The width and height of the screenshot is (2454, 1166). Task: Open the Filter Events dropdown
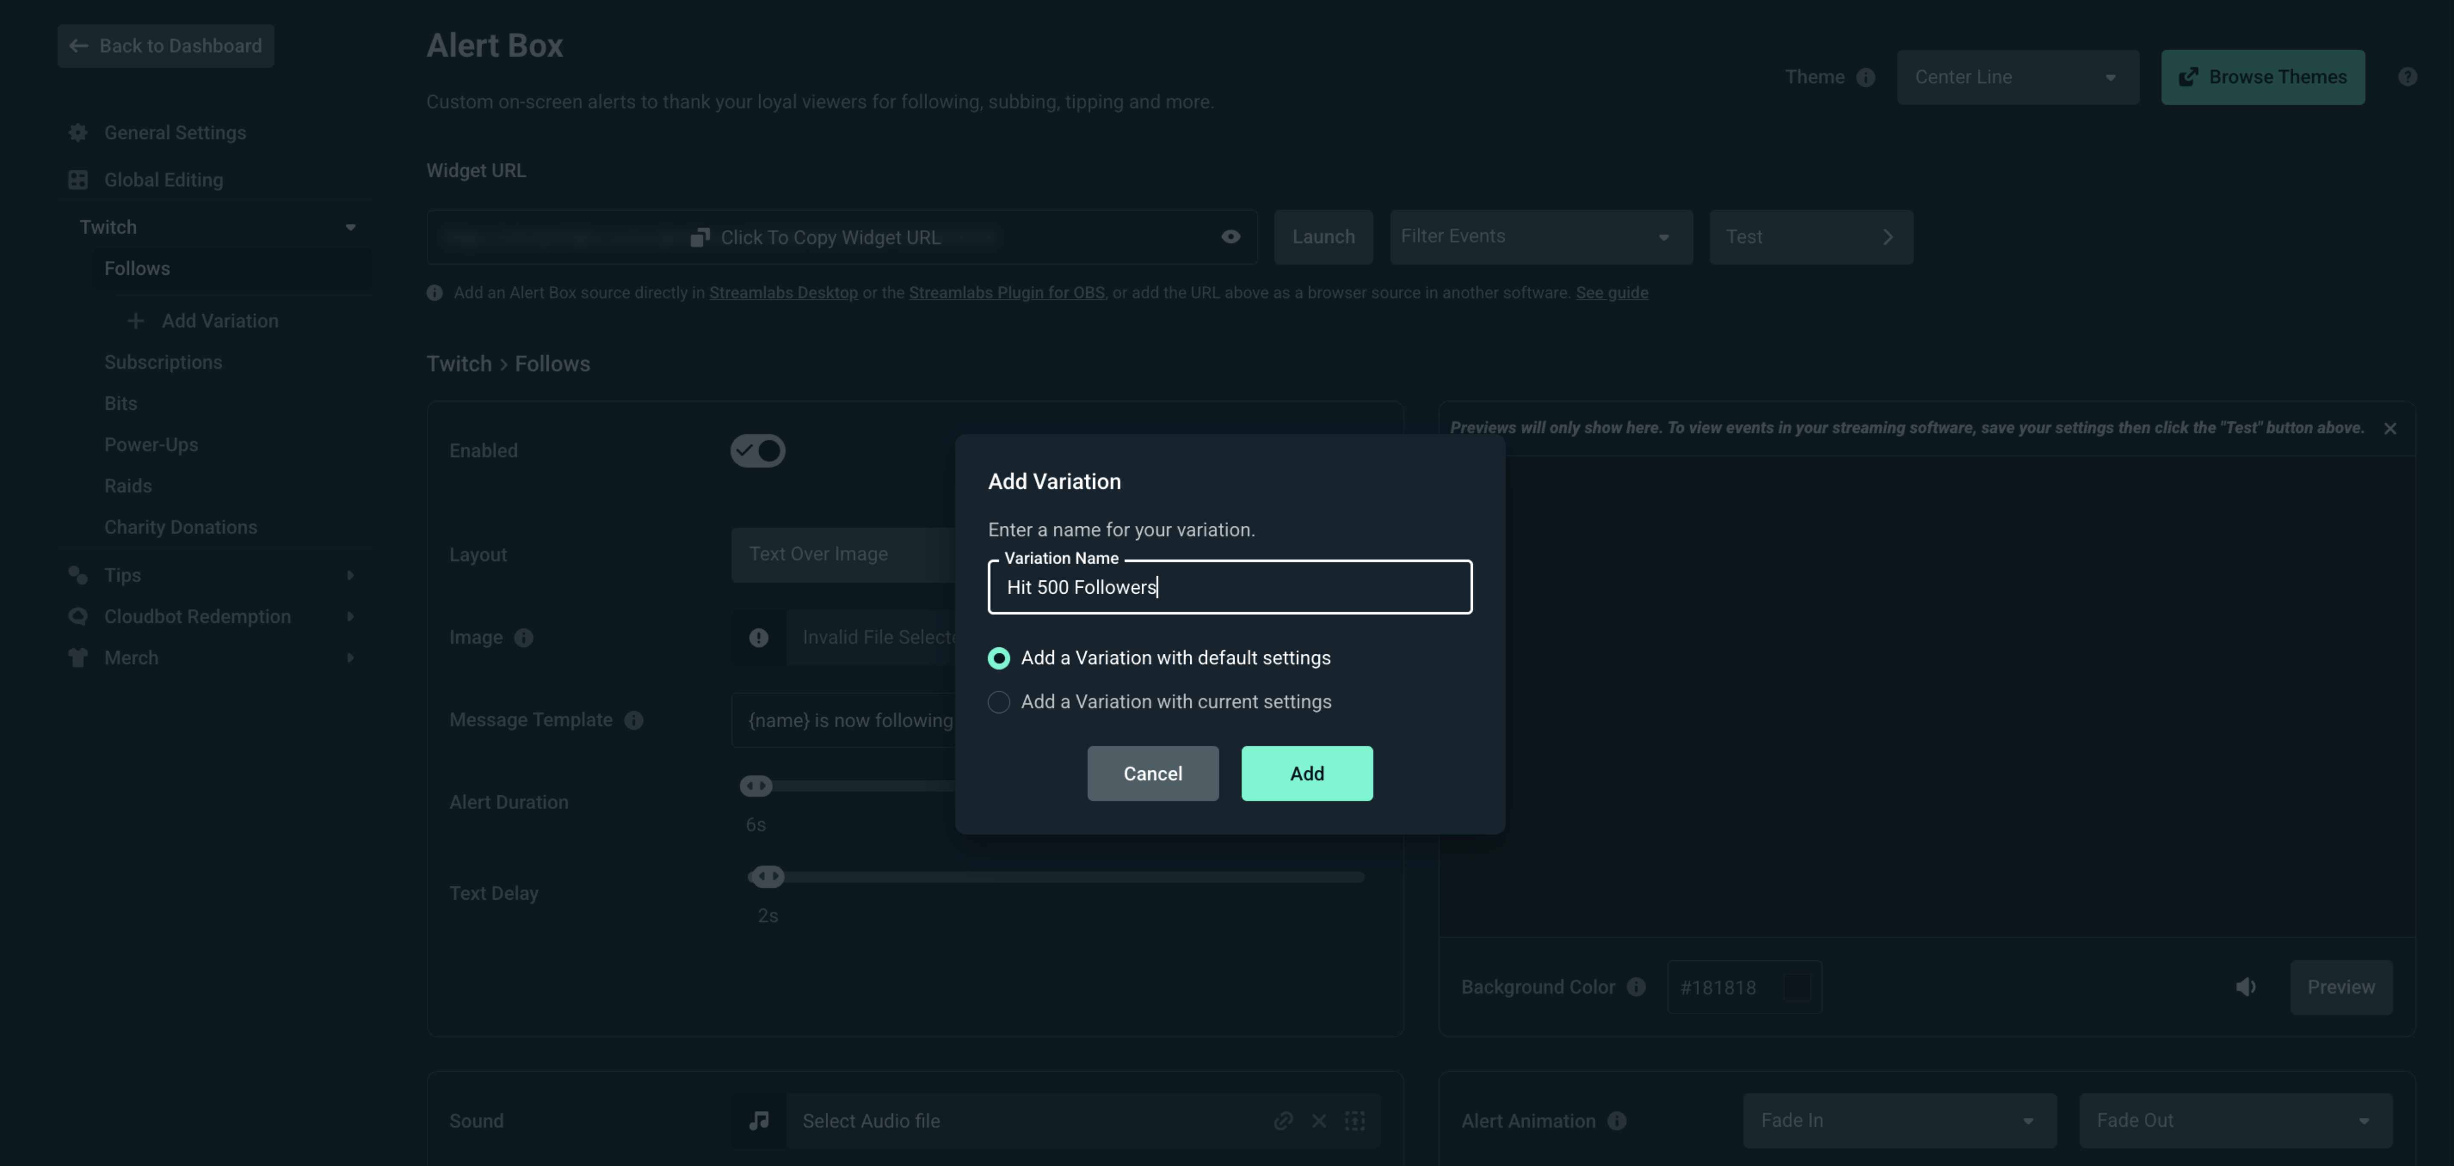pyautogui.click(x=1540, y=236)
